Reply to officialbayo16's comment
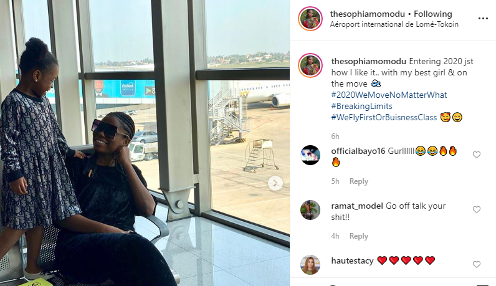Viewport: 496px width, 286px height. [359, 181]
